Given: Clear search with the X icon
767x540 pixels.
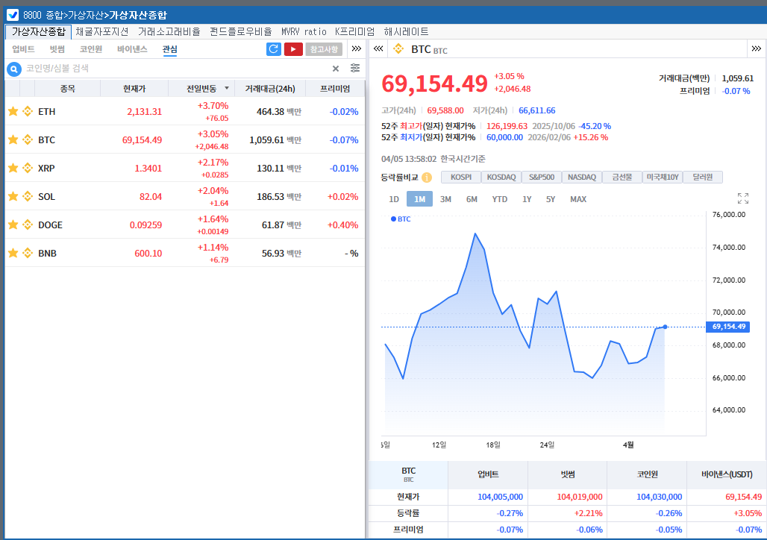Looking at the screenshot, I should [336, 69].
